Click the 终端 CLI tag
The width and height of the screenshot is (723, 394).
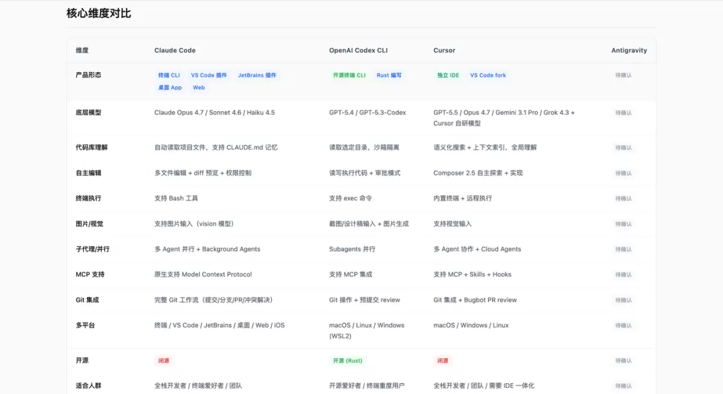(169, 75)
